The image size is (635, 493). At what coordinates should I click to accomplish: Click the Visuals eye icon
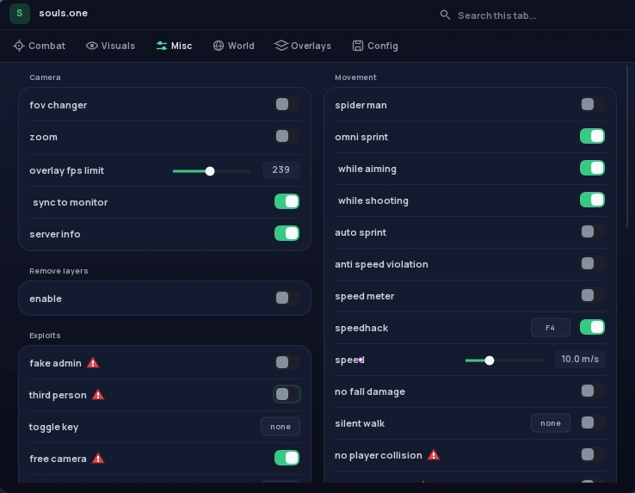pos(92,46)
